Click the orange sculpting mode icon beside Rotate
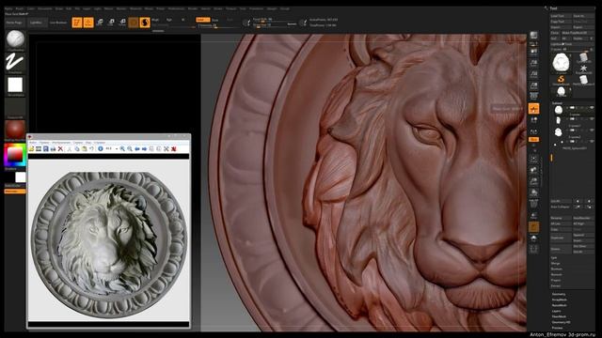Screen dimensions: 602x338 (x=145, y=23)
